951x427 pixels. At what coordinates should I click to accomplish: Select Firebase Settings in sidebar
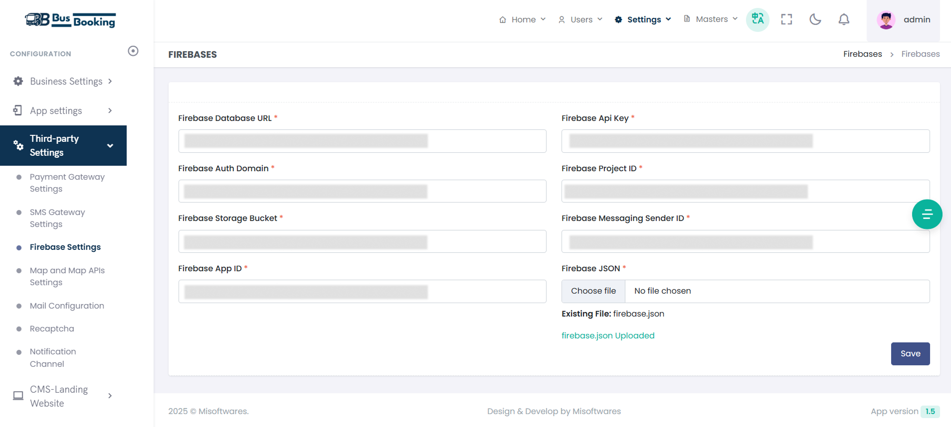(65, 247)
